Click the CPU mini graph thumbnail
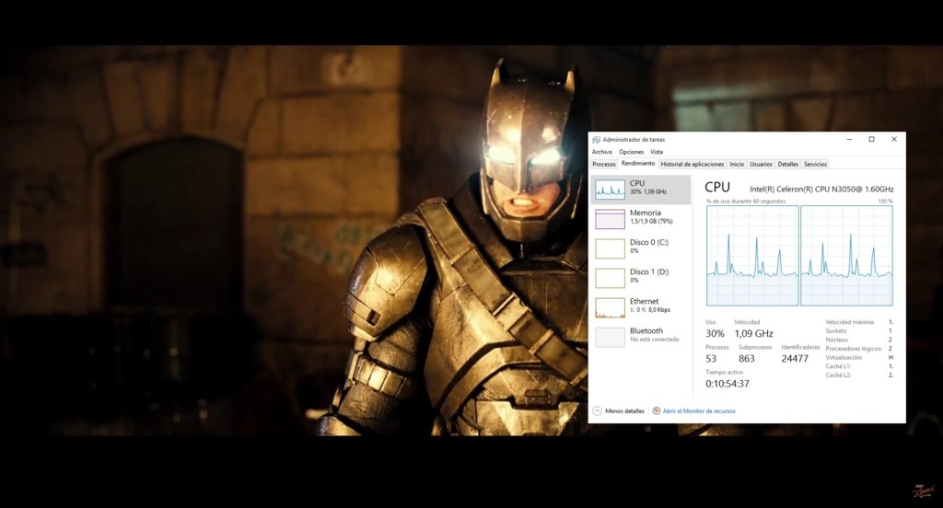The image size is (943, 508). (610, 190)
